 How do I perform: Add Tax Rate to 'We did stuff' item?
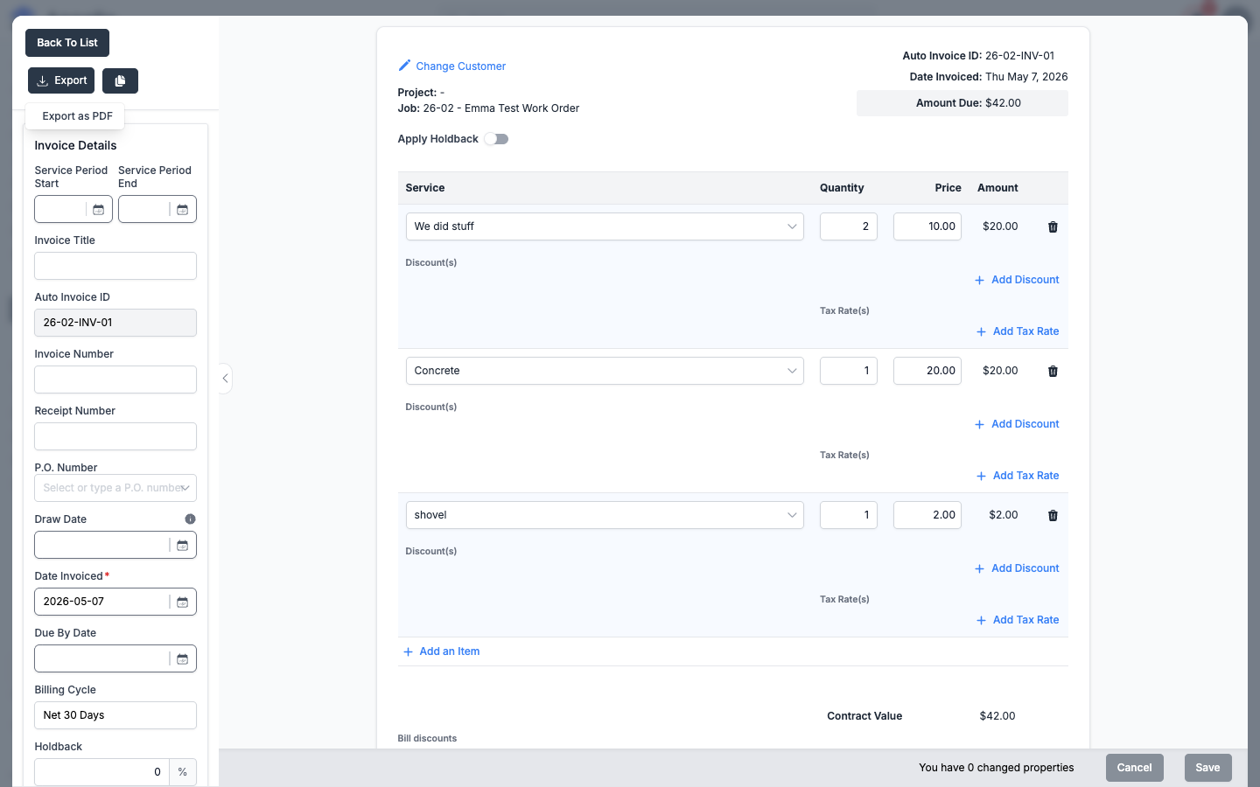(1018, 331)
